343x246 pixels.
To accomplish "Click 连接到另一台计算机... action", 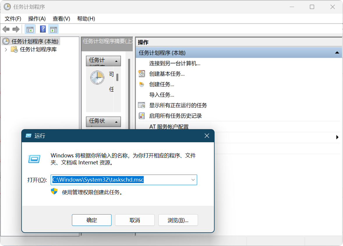I will [x=175, y=63].
